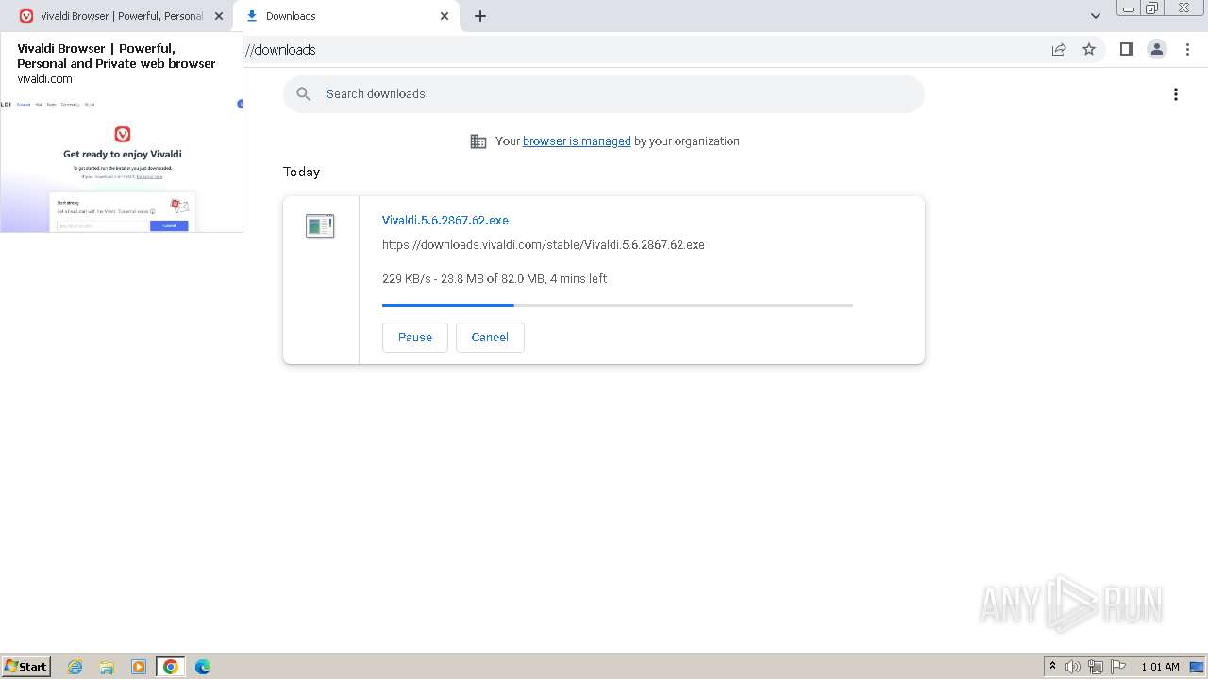Open a new tab with plus button
Viewport: 1208px width, 679px height.
point(480,16)
